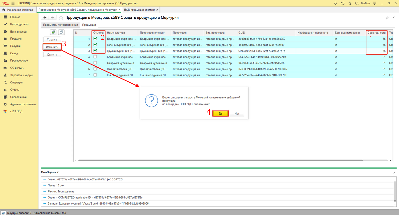Uncheck the Грудка курин. row checkbox

click(x=95, y=51)
